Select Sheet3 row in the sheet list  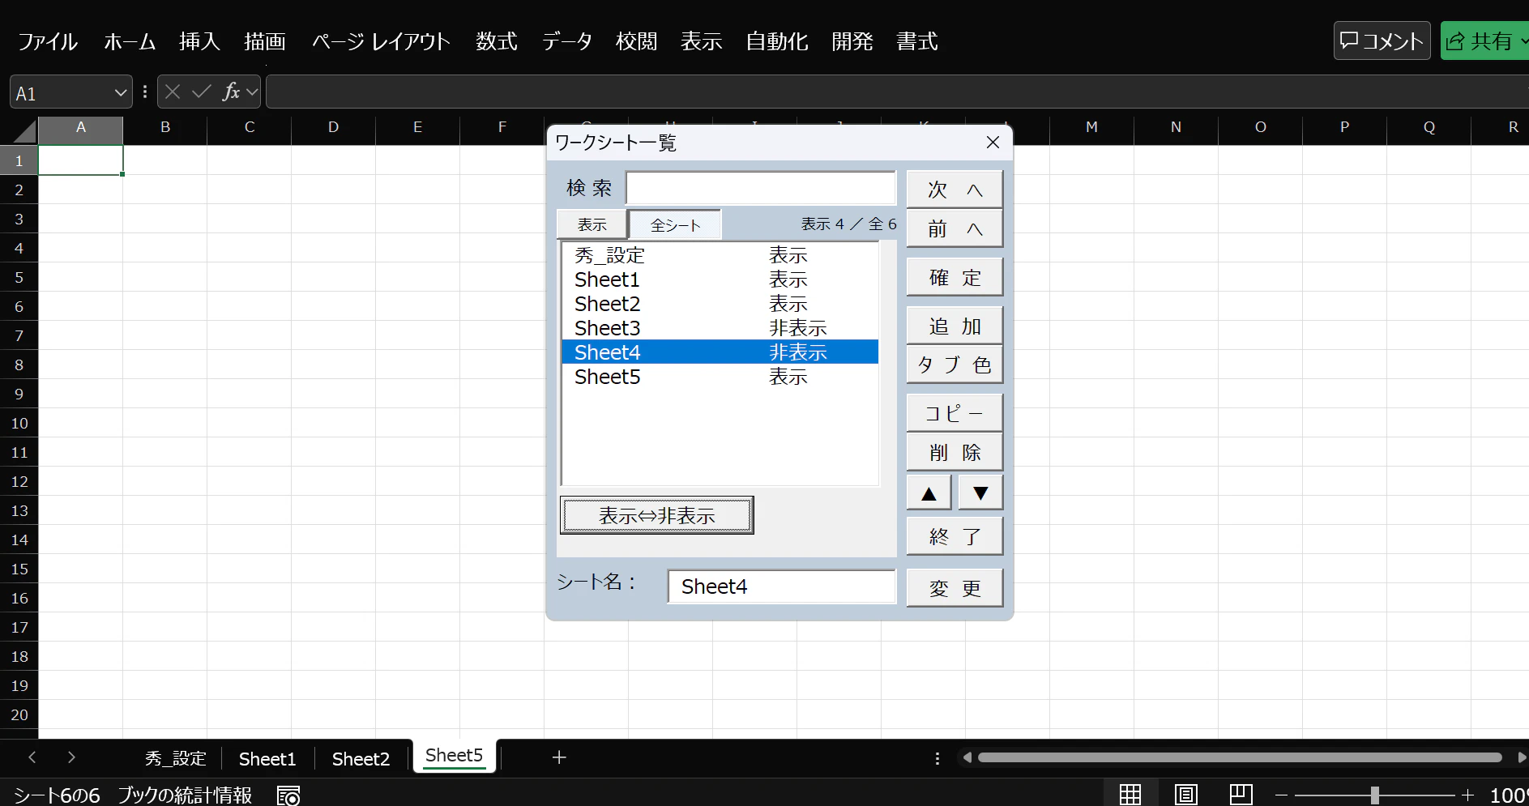pyautogui.click(x=720, y=328)
